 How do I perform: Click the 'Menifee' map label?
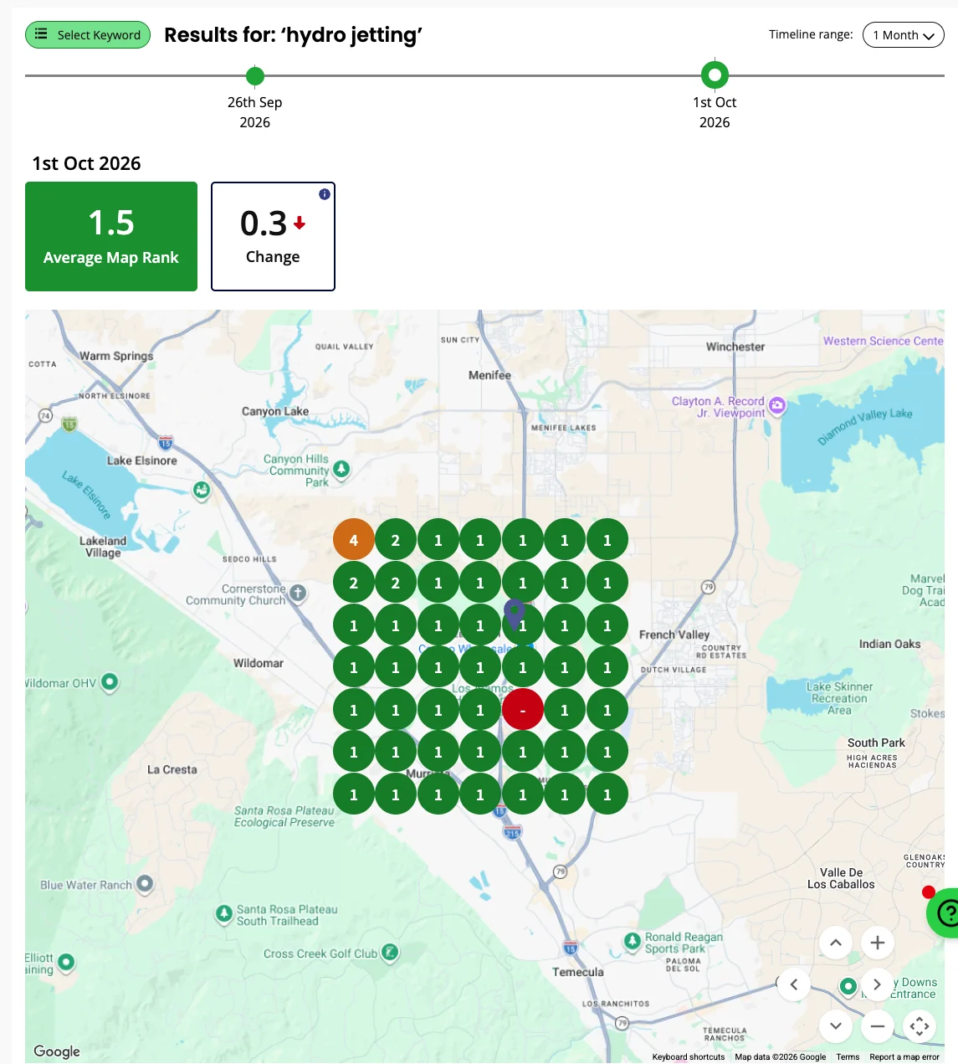[489, 375]
